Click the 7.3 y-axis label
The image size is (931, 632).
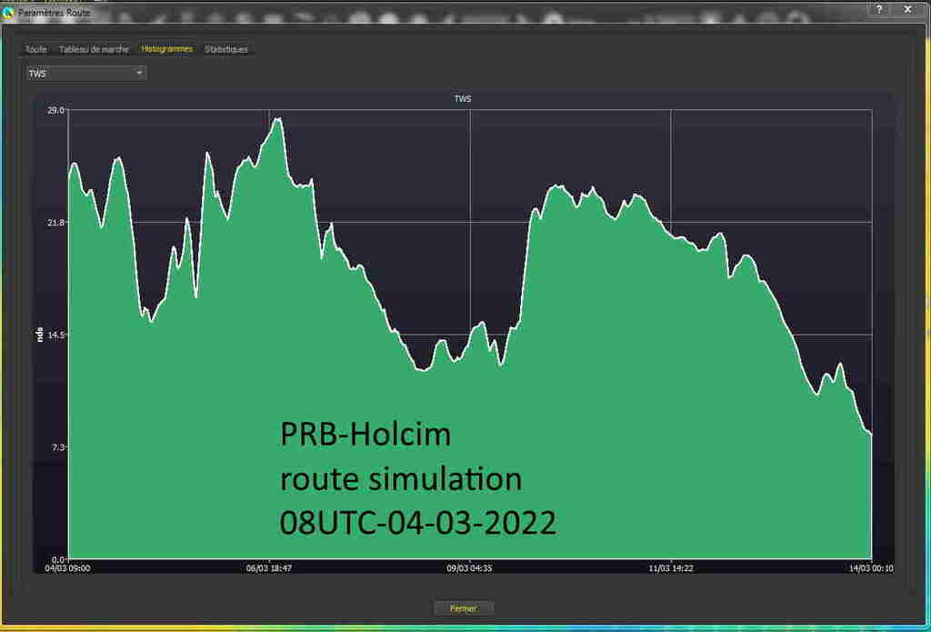point(57,446)
